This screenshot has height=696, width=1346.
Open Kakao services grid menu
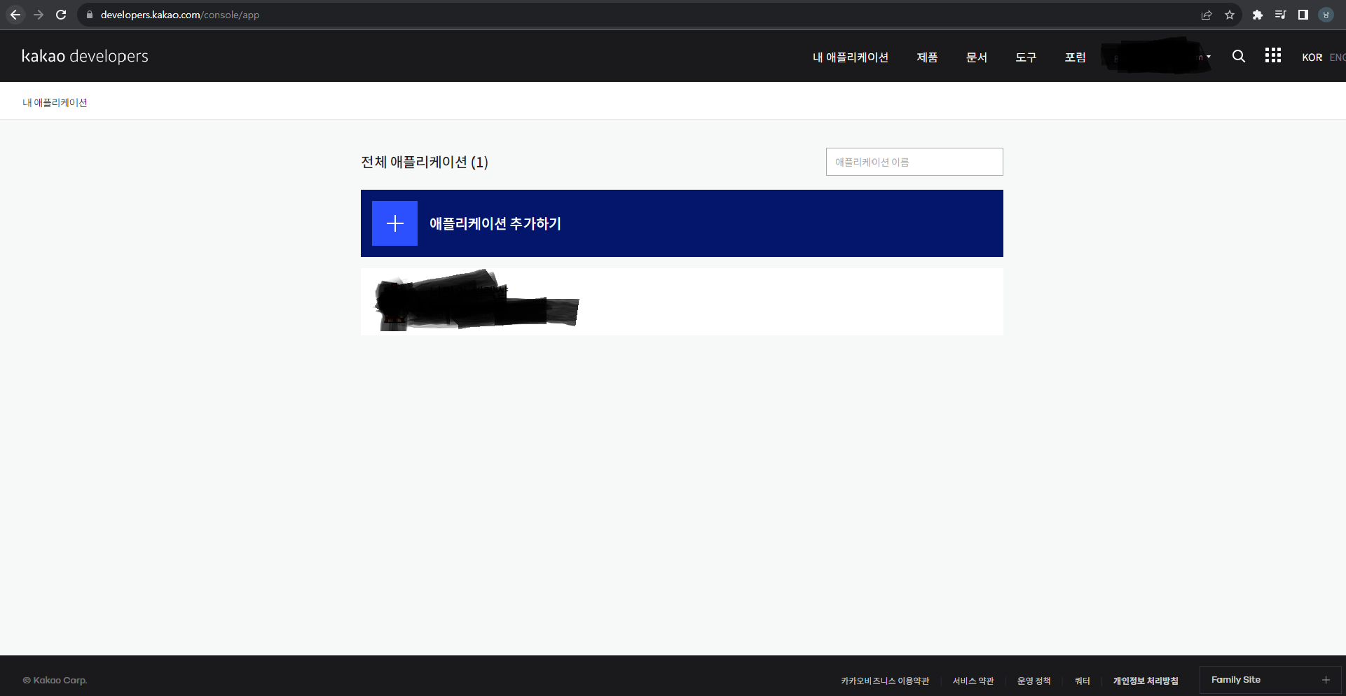click(1273, 55)
